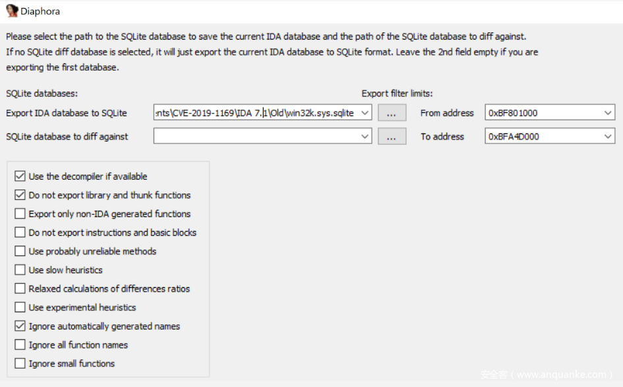Click the Diaphora title bar icon
This screenshot has height=387, width=623.
click(12, 11)
